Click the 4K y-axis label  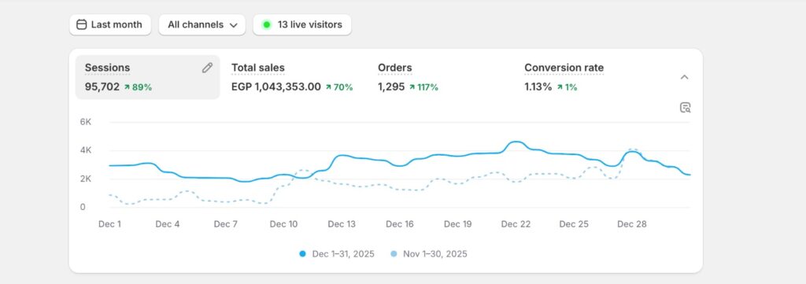[x=85, y=150]
